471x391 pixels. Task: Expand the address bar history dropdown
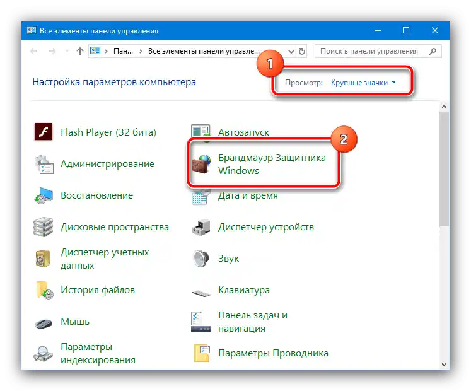[x=291, y=51]
